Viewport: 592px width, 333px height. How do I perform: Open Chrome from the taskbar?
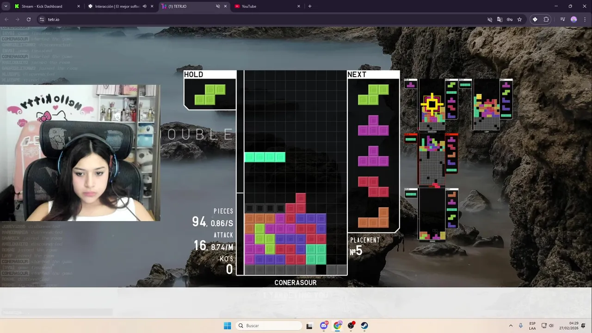pyautogui.click(x=337, y=326)
